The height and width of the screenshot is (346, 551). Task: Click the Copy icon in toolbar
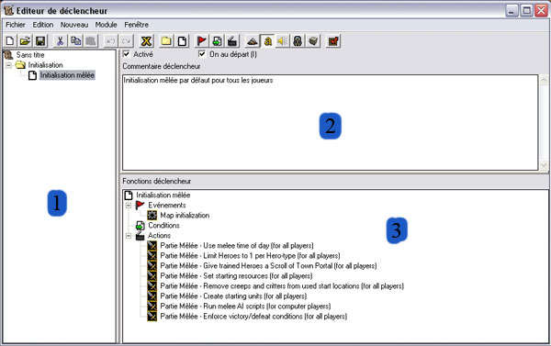[75, 41]
